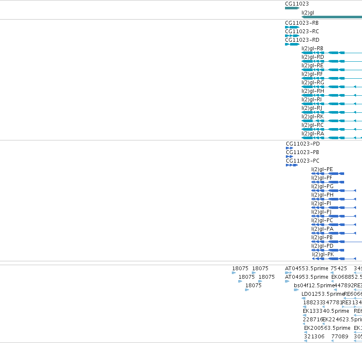This screenshot has width=362, height=343.
Task: Select the CG11023 gene glyph
Action: [292, 9]
